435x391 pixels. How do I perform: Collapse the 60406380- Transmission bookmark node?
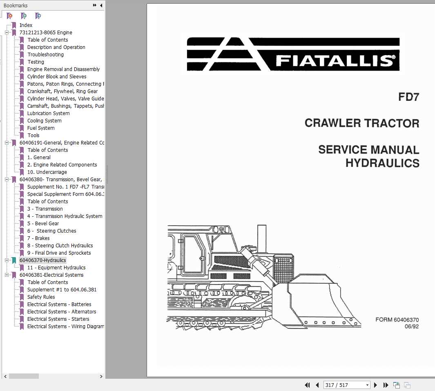(x=7, y=180)
